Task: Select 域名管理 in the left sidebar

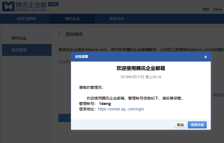Action: click(27, 50)
